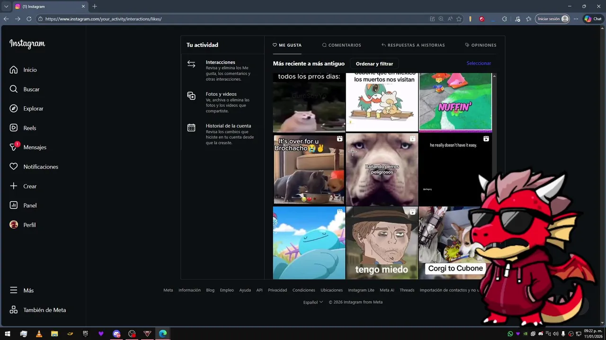Screen dimensions: 606x340
Task: Select Interacciones in Tu actividad
Action: 222,70
